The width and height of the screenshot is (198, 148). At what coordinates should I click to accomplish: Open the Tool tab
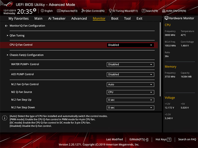pyautogui.click(x=127, y=19)
